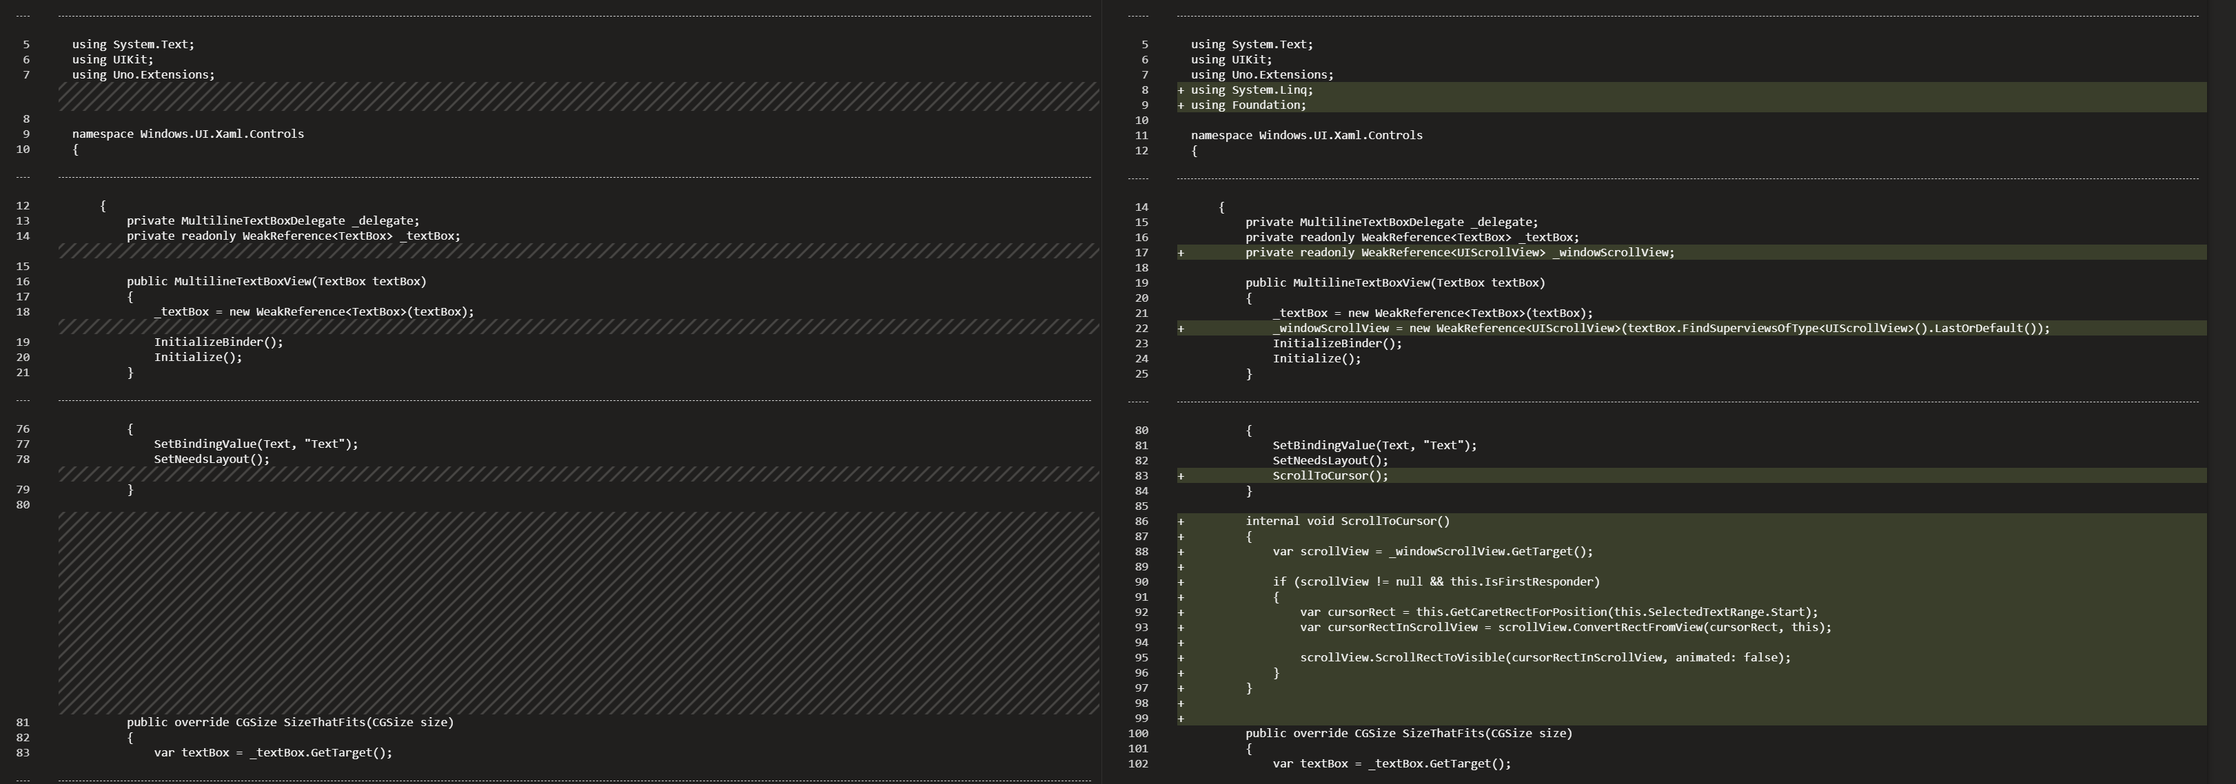Screen dimensions: 2236x784
Task: Click plus marker on the ScrollRectToVisible line
Action: pyautogui.click(x=1181, y=657)
